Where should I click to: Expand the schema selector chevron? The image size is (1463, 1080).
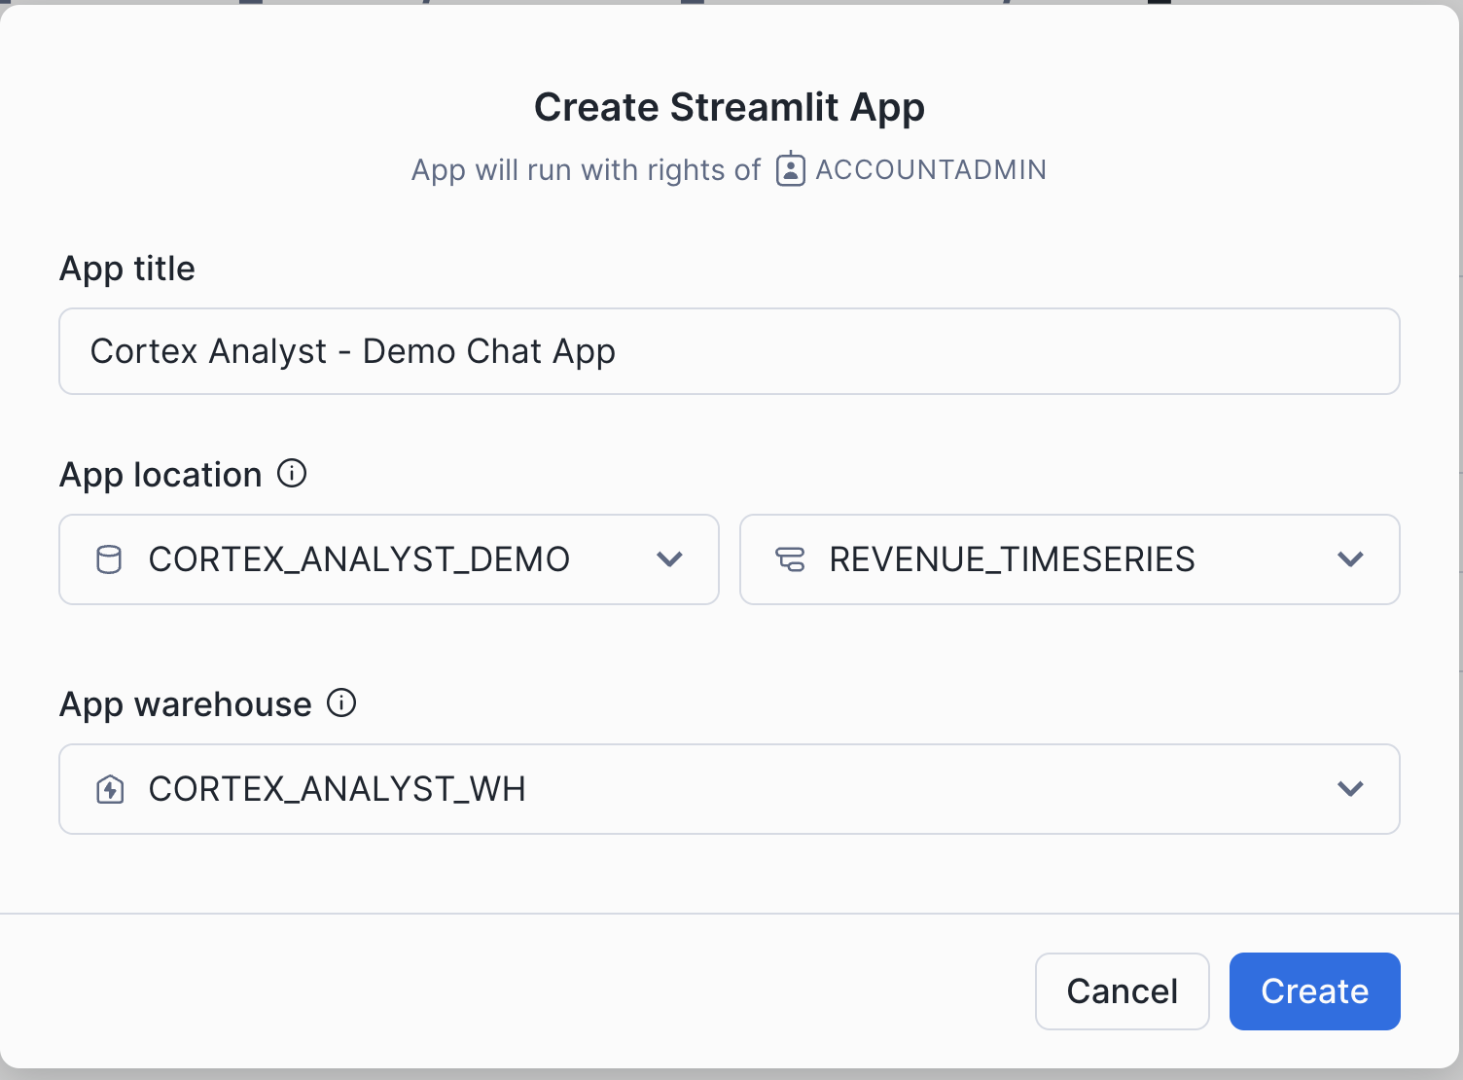click(1350, 559)
